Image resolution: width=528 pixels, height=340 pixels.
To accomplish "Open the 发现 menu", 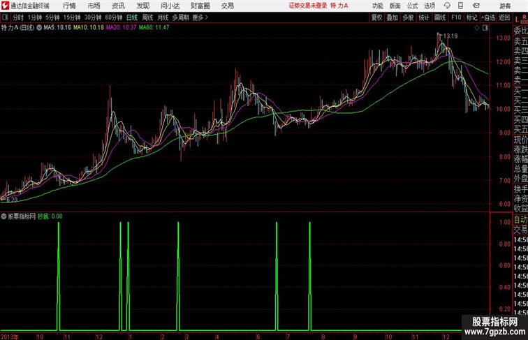I will [x=142, y=6].
